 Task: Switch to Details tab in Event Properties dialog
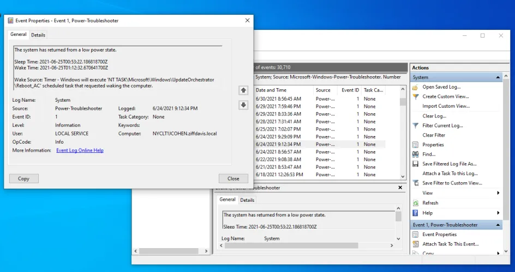pyautogui.click(x=38, y=35)
